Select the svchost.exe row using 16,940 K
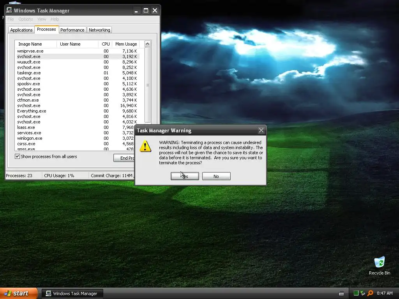399x299 pixels. coord(77,106)
